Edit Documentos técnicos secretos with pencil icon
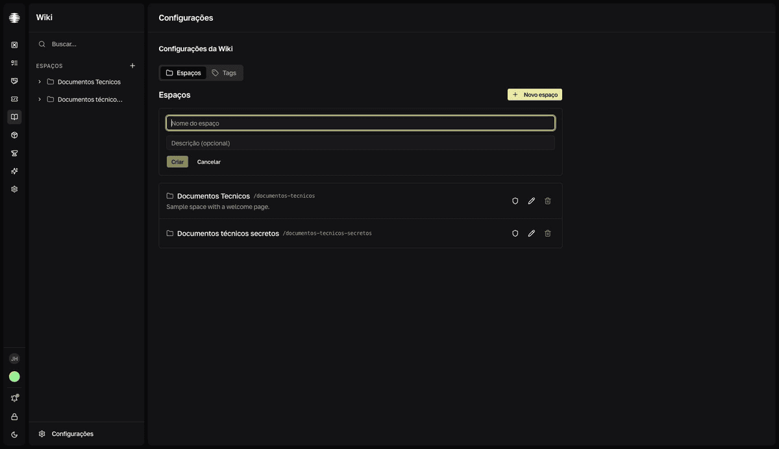Image resolution: width=779 pixels, height=449 pixels. click(x=532, y=234)
